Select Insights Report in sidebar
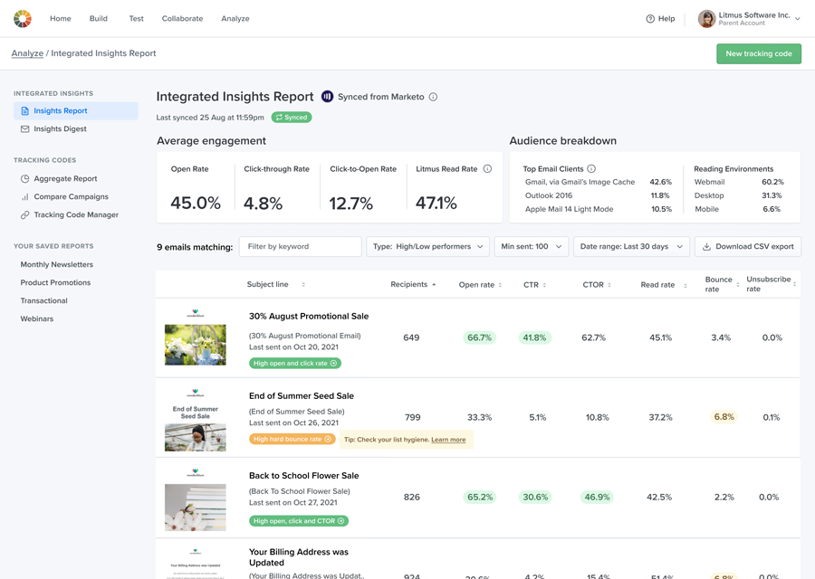This screenshot has width=815, height=579. point(76,110)
